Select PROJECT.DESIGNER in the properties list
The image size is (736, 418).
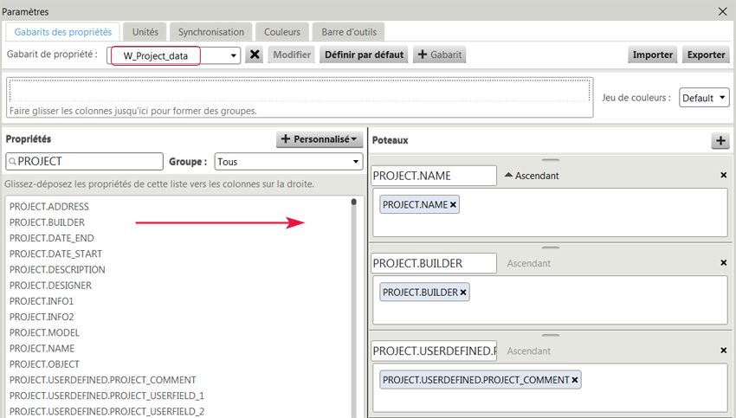tap(50, 285)
